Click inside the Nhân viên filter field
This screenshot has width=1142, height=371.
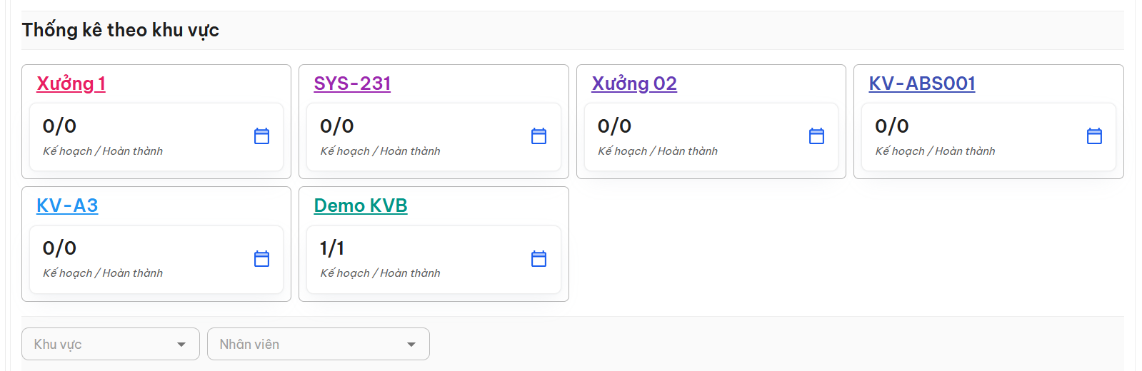coord(319,344)
